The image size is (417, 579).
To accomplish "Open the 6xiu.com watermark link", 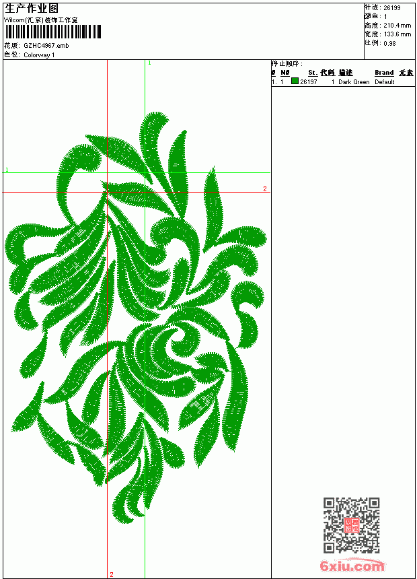I will click(352, 566).
